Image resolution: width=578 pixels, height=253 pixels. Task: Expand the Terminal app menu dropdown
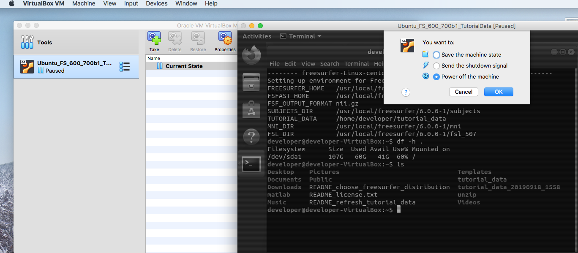301,36
